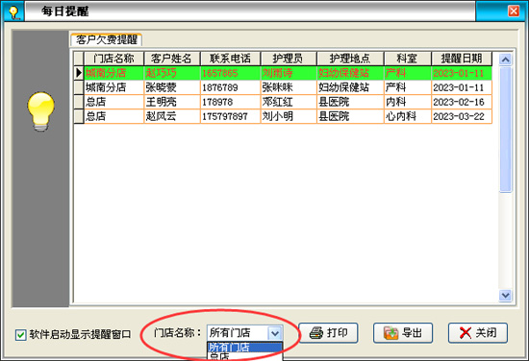The width and height of the screenshot is (529, 361).
Task: Click the 科室 column header
Action: (408, 59)
